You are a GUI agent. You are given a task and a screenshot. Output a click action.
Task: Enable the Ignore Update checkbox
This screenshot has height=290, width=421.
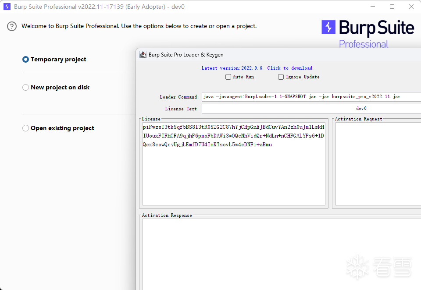281,77
